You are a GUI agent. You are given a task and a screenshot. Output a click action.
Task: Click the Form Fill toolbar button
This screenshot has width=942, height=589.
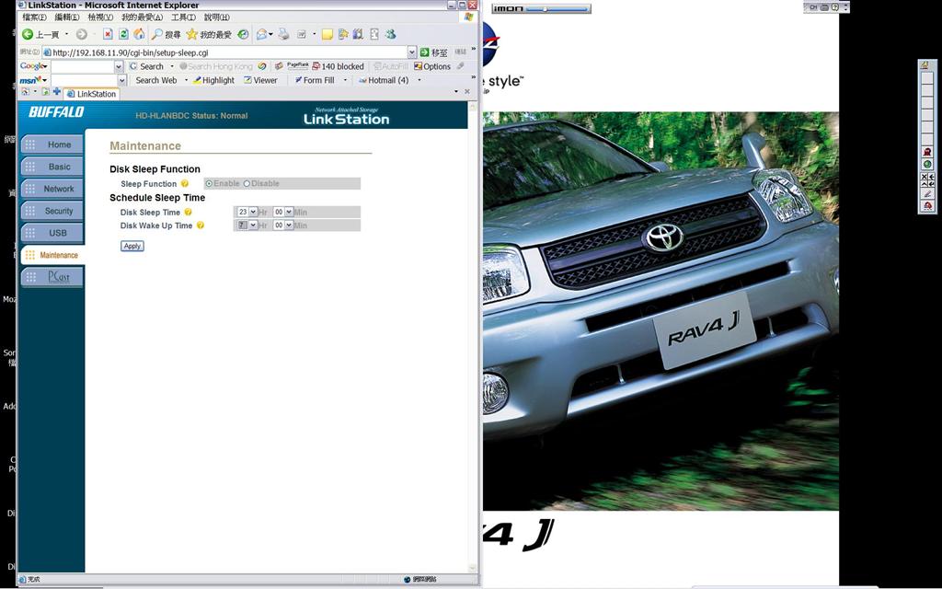pos(315,80)
